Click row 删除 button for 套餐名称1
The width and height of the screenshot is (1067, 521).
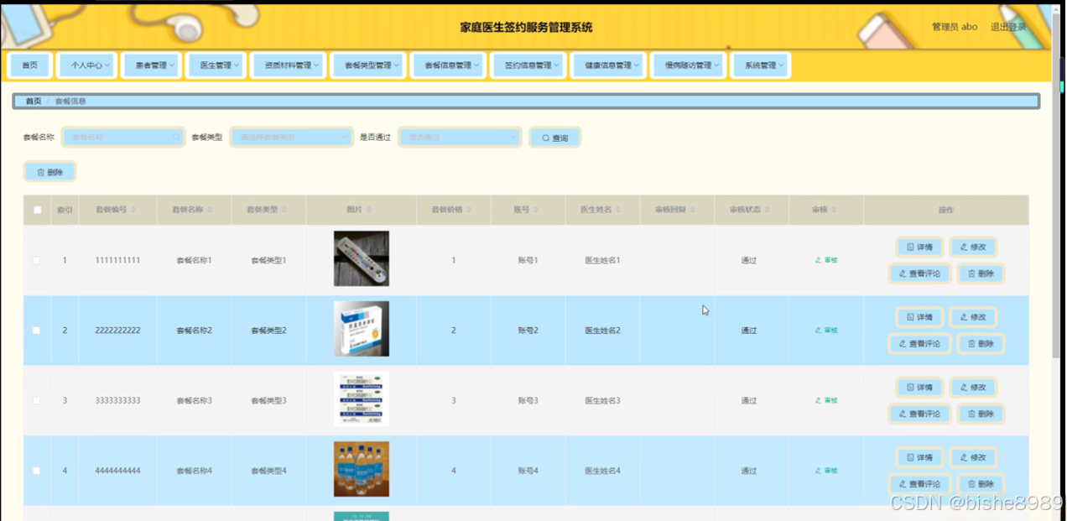[981, 274]
